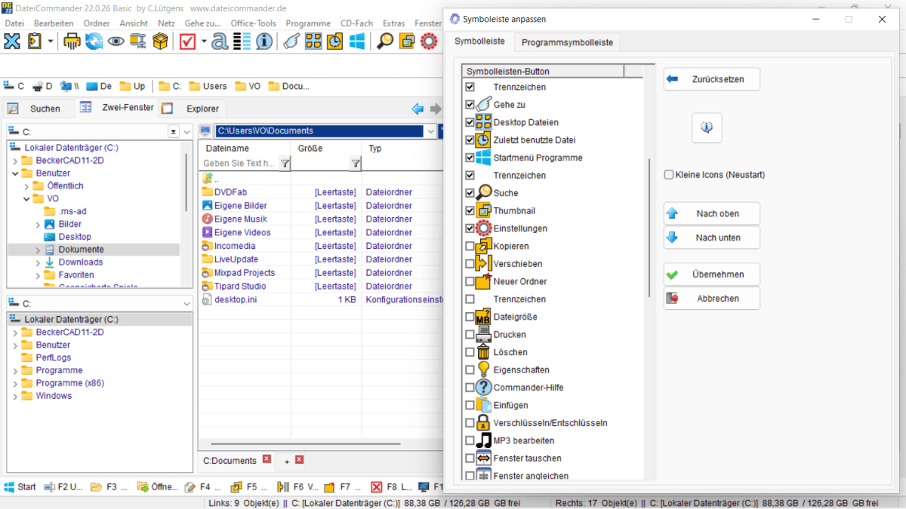The image size is (906, 509).
Task: Click the blue Windows start menu toolbar icon
Action: coord(357,41)
